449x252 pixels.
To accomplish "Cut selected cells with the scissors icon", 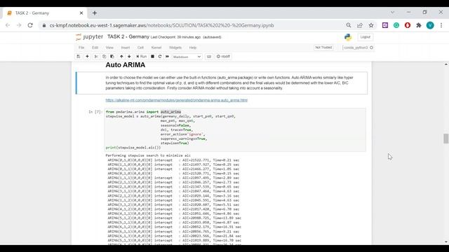I will tap(96, 57).
